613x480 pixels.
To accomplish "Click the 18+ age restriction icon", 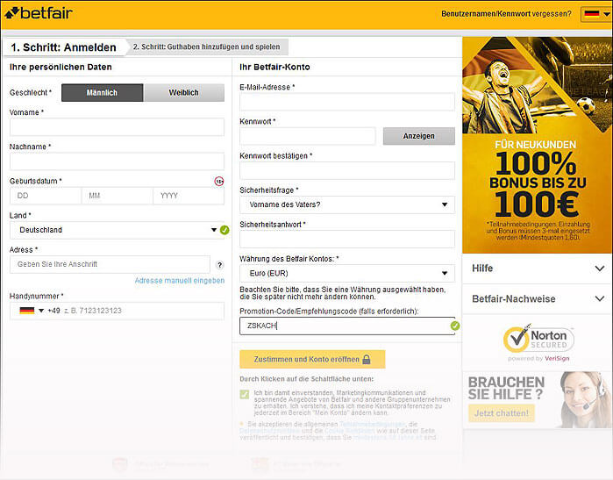I will pos(219,181).
